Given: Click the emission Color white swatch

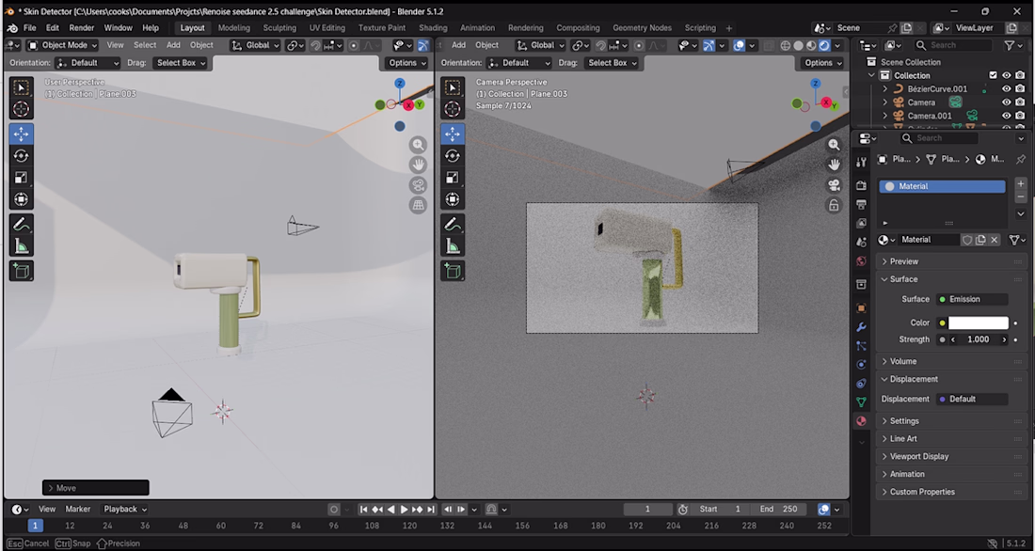Looking at the screenshot, I should (x=979, y=323).
